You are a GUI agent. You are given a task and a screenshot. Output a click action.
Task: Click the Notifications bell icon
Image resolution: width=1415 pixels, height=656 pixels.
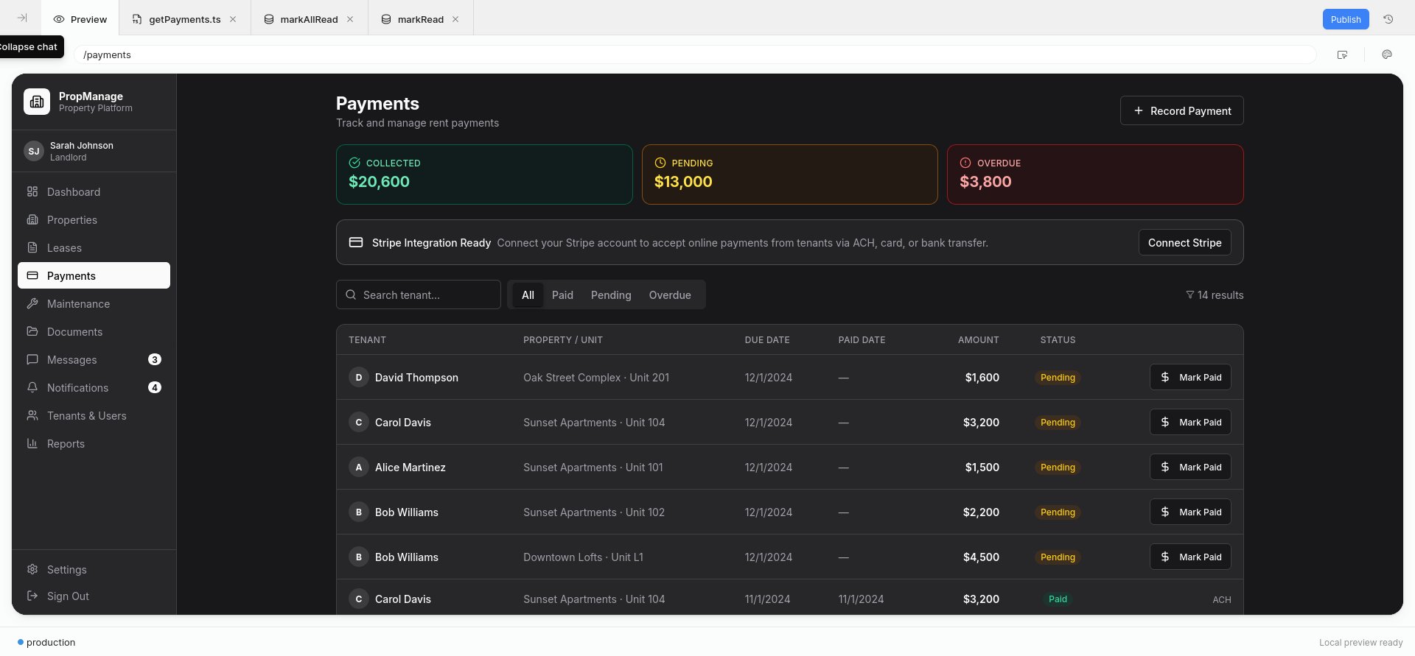point(32,387)
